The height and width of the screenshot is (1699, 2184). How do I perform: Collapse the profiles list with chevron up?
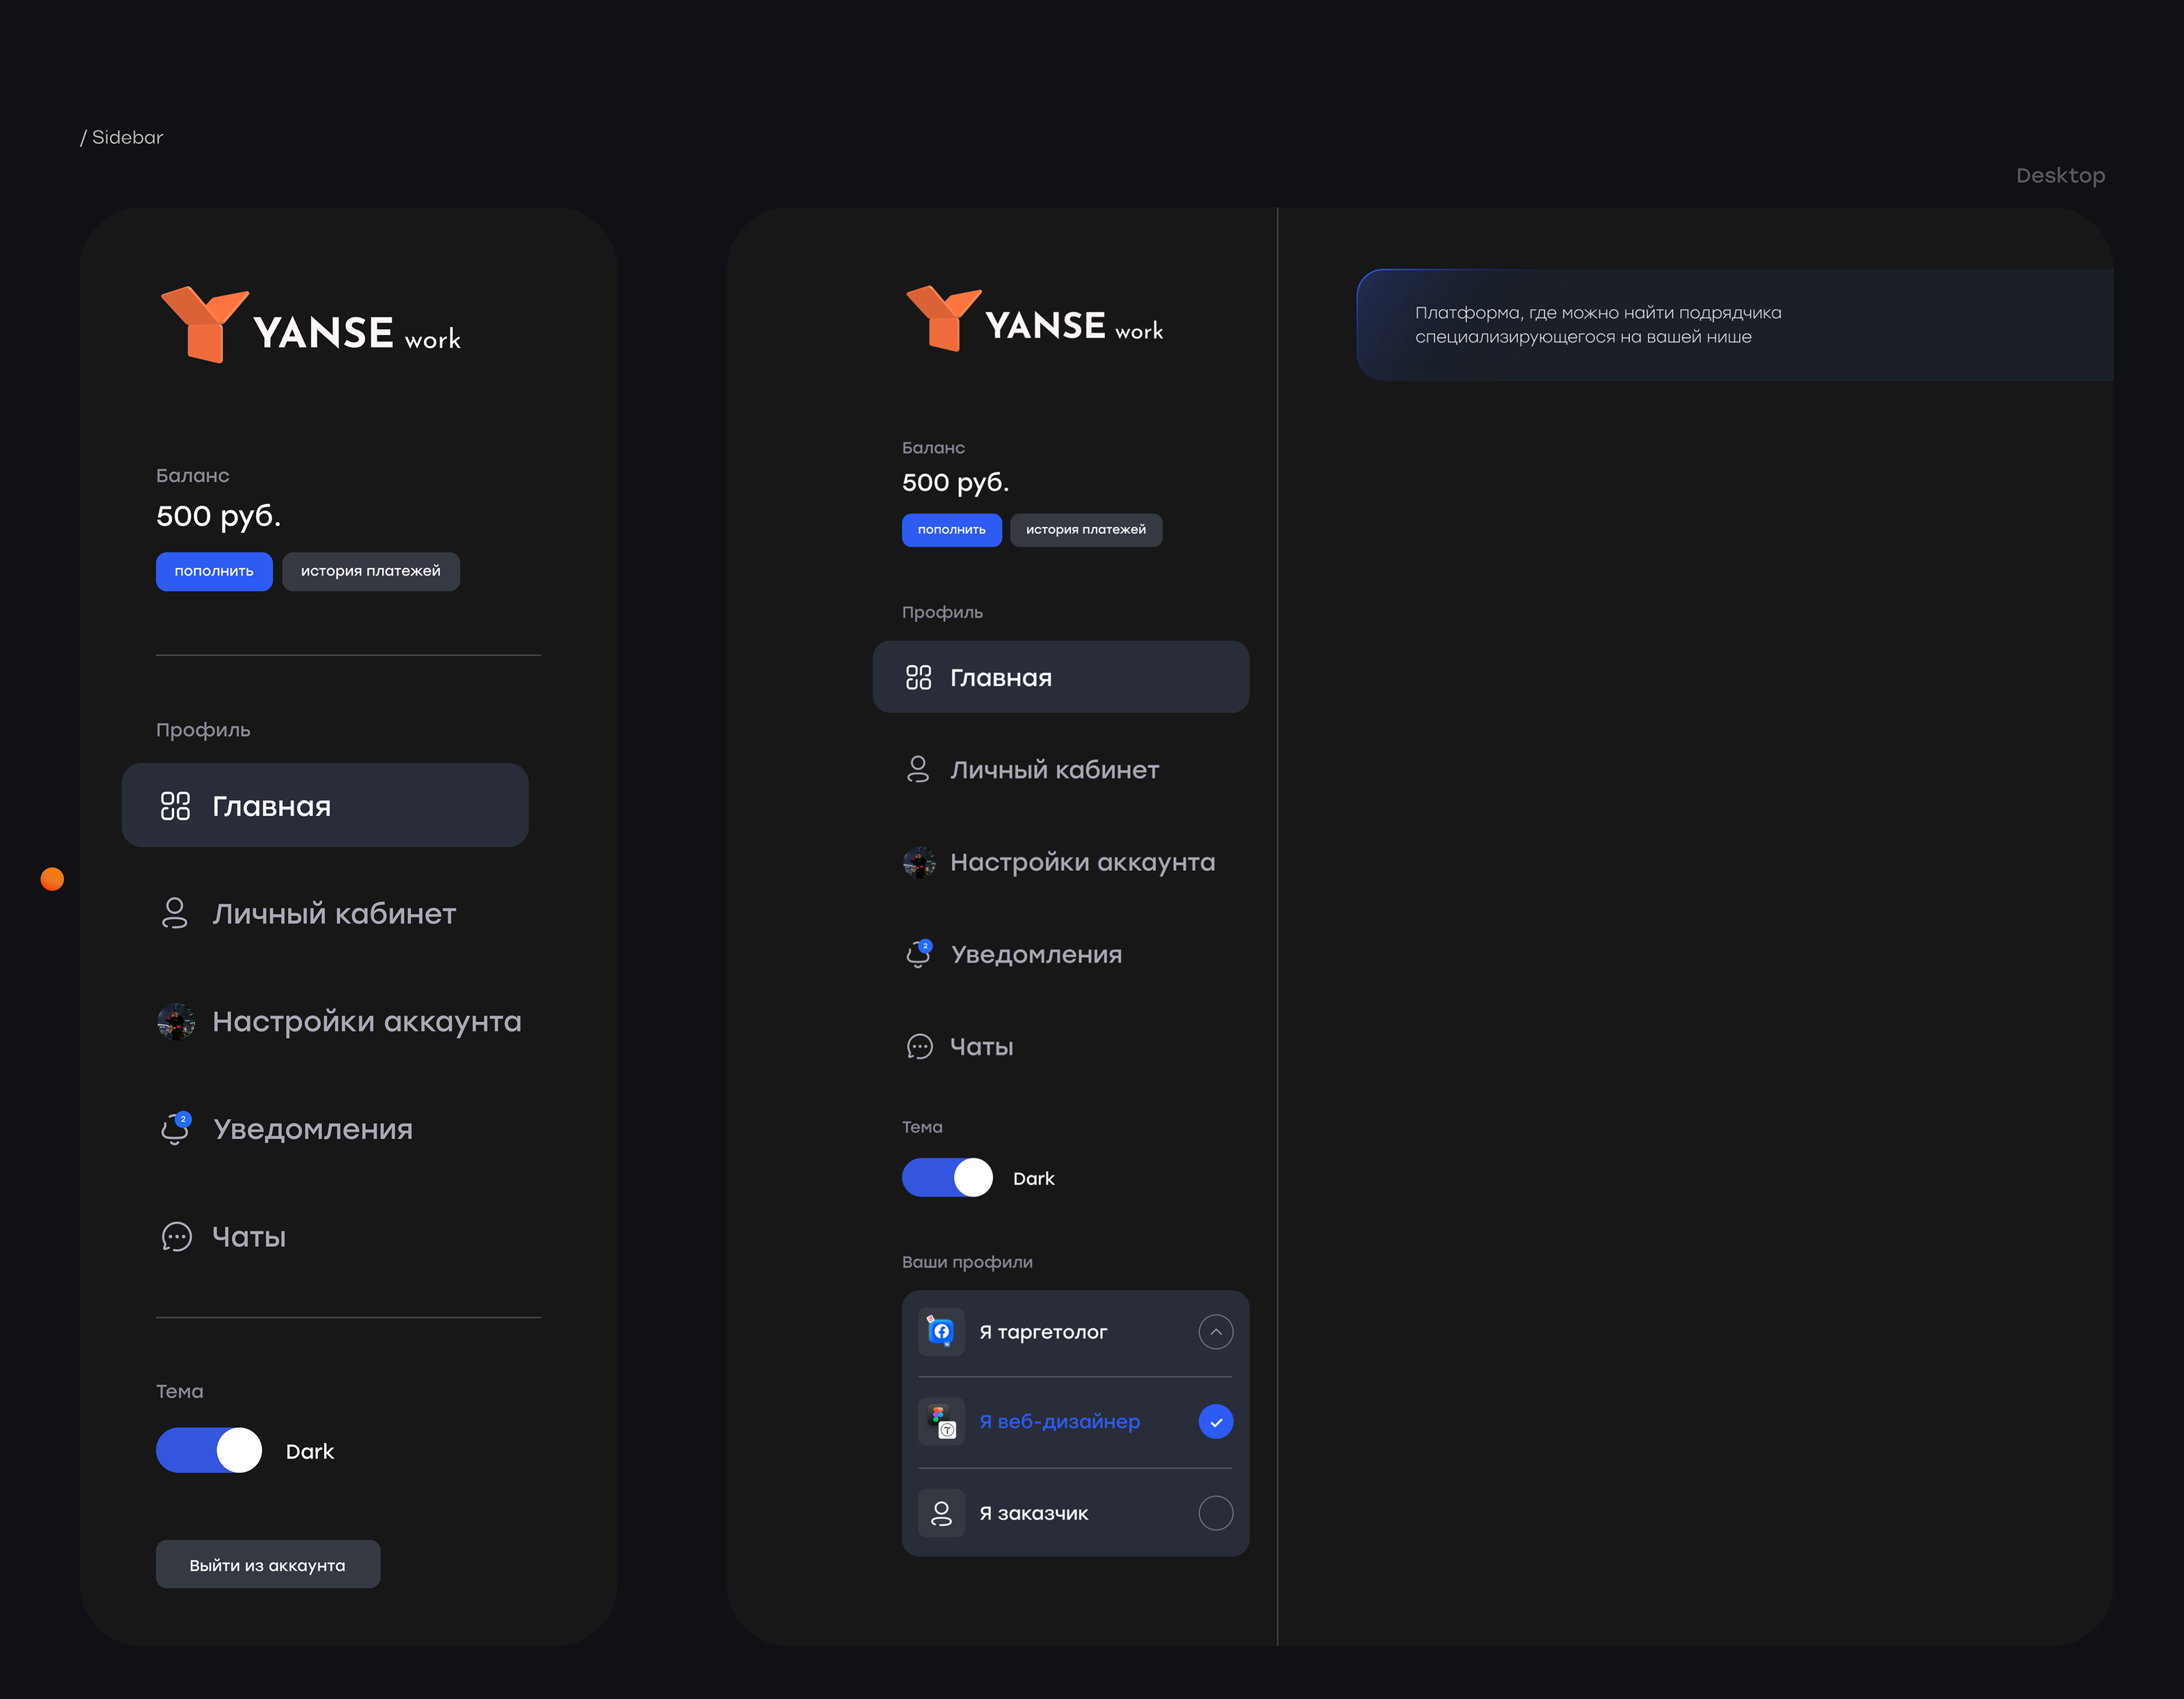1215,1332
